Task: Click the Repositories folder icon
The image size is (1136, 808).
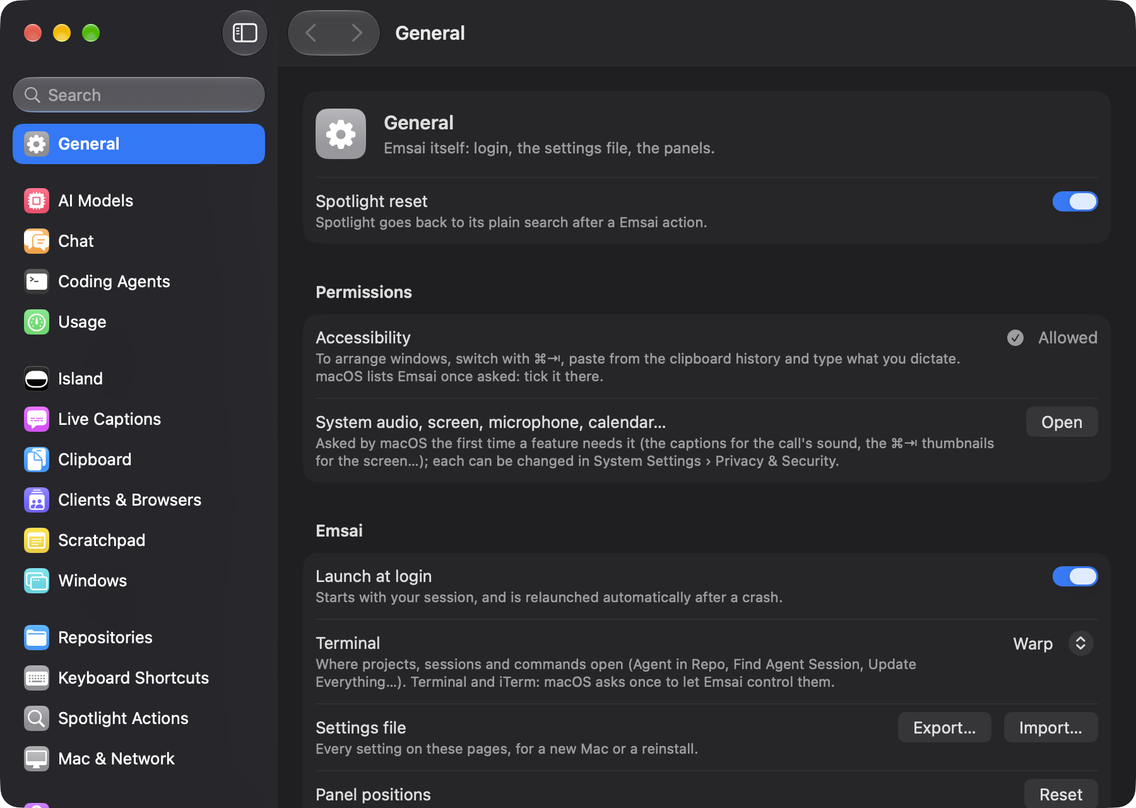Action: click(x=37, y=638)
